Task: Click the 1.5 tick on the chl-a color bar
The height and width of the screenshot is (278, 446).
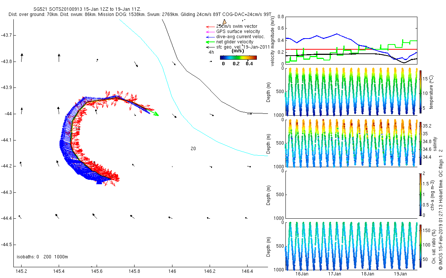Action: pyautogui.click(x=426, y=183)
